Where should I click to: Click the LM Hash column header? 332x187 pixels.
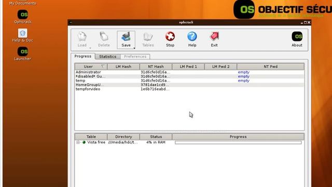click(x=123, y=66)
